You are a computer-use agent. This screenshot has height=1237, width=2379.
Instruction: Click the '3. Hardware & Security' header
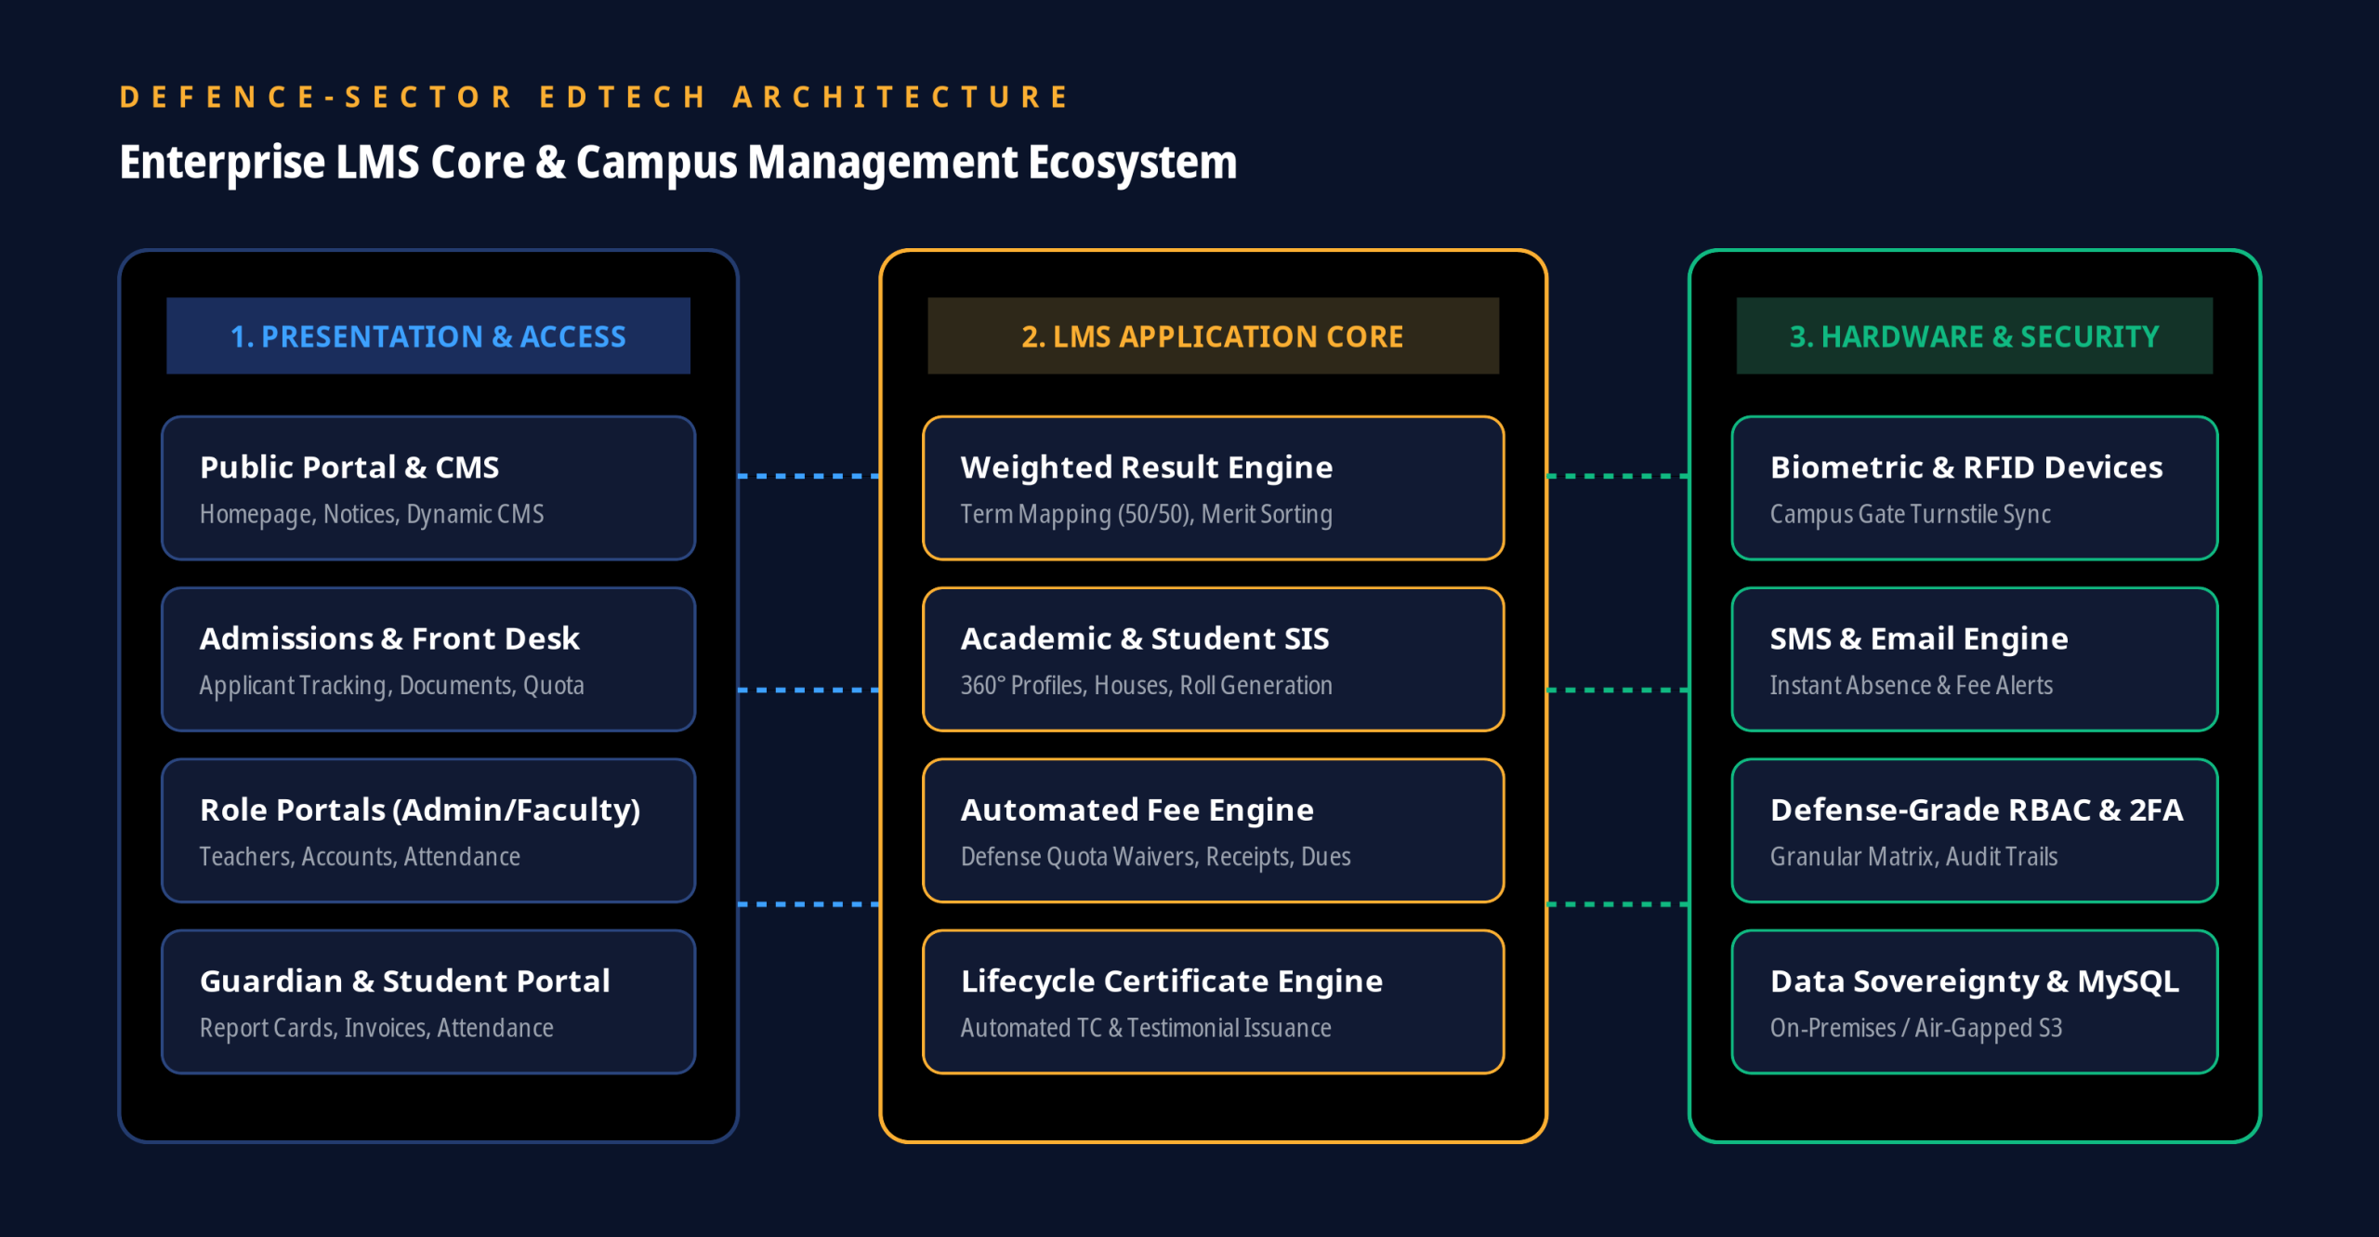pyautogui.click(x=1974, y=336)
